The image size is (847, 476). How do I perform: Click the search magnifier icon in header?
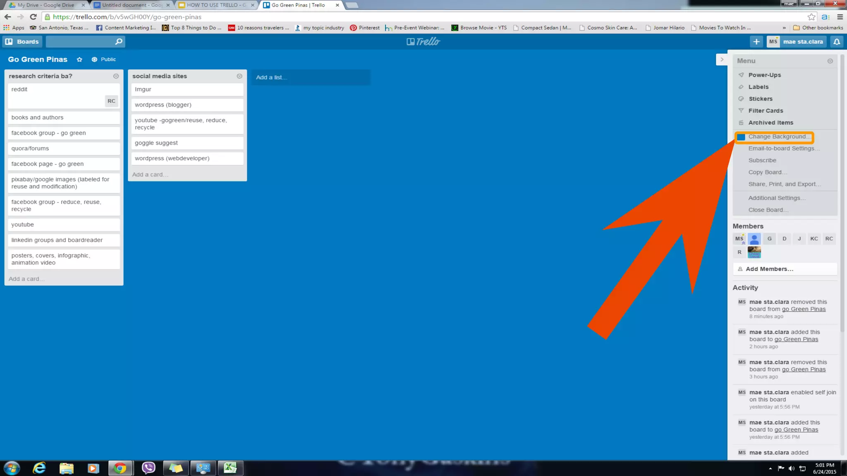pos(119,42)
